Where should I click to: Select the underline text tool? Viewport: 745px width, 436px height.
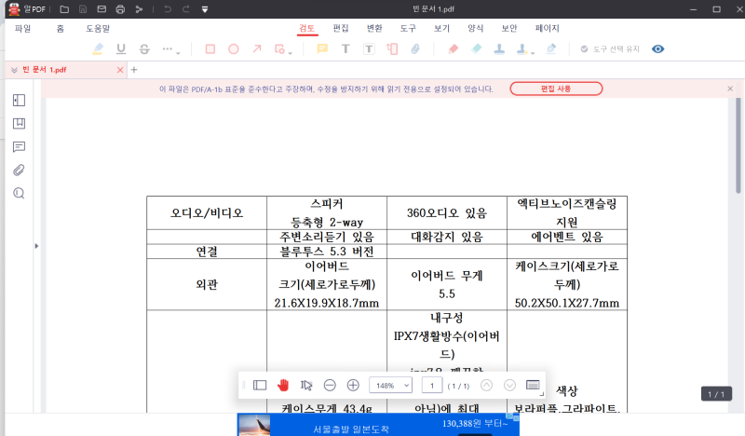point(121,49)
